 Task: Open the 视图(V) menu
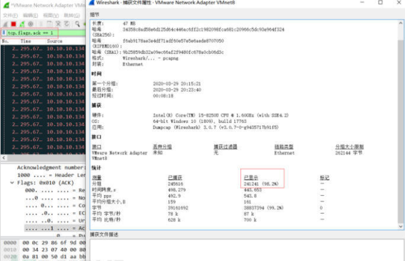[x=51, y=15]
